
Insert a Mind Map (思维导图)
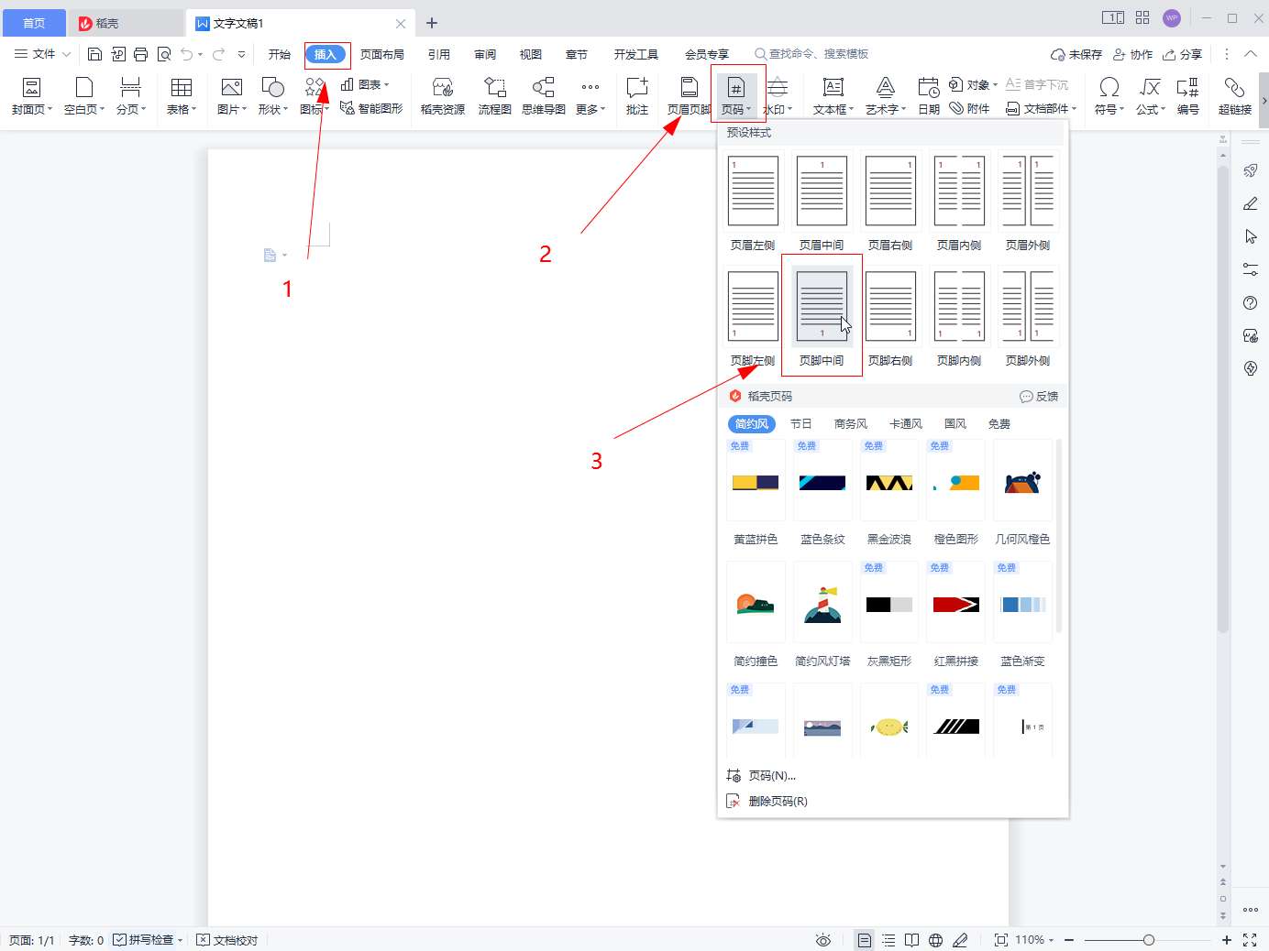pyautogui.click(x=544, y=96)
